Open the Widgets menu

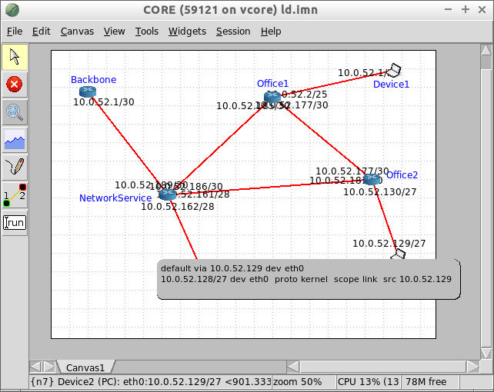187,32
